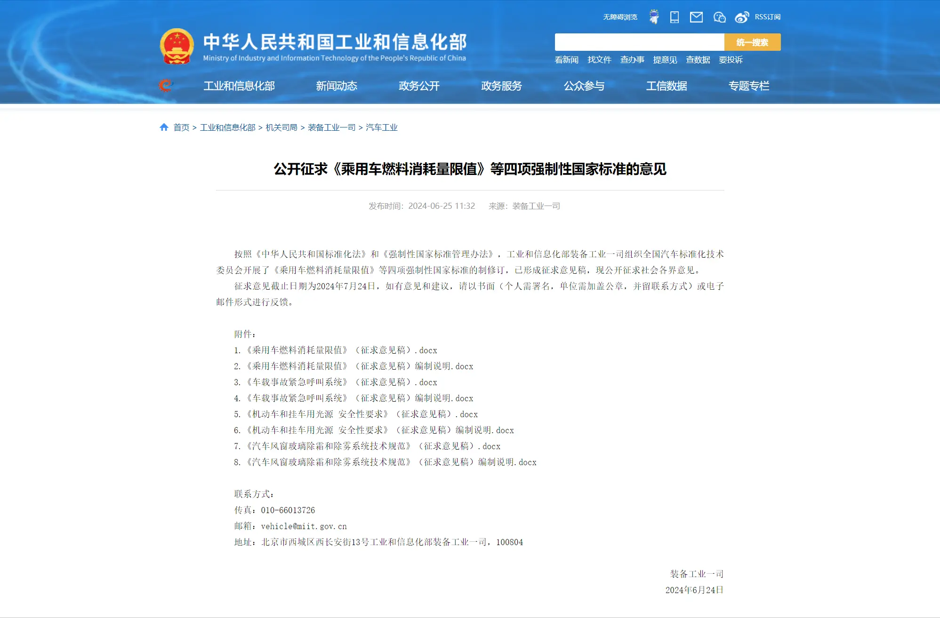The width and height of the screenshot is (940, 618).
Task: Go to 装备工业一司 in breadcrumb
Action: pyautogui.click(x=331, y=127)
